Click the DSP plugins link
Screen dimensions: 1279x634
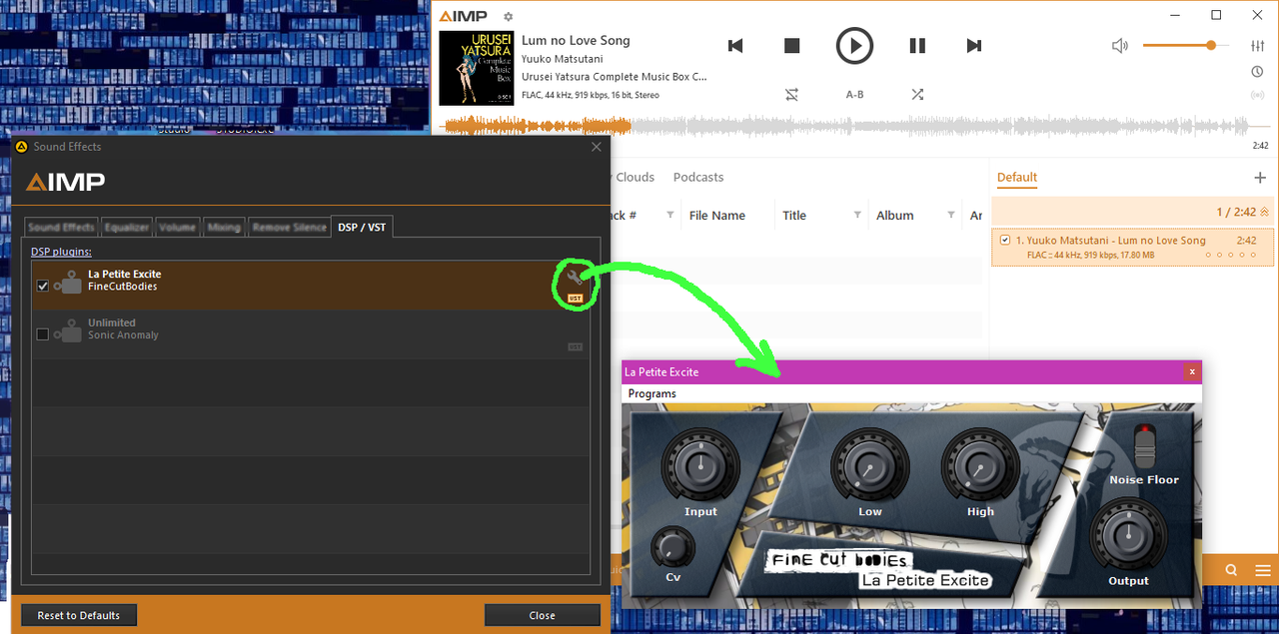(x=61, y=252)
